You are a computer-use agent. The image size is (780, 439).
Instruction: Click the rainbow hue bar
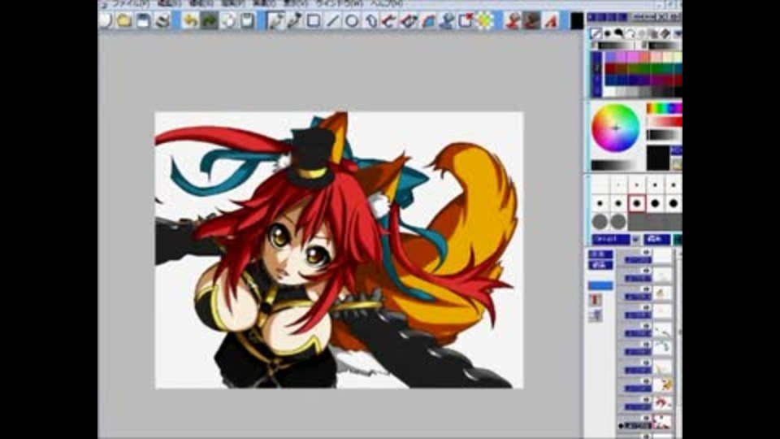664,108
